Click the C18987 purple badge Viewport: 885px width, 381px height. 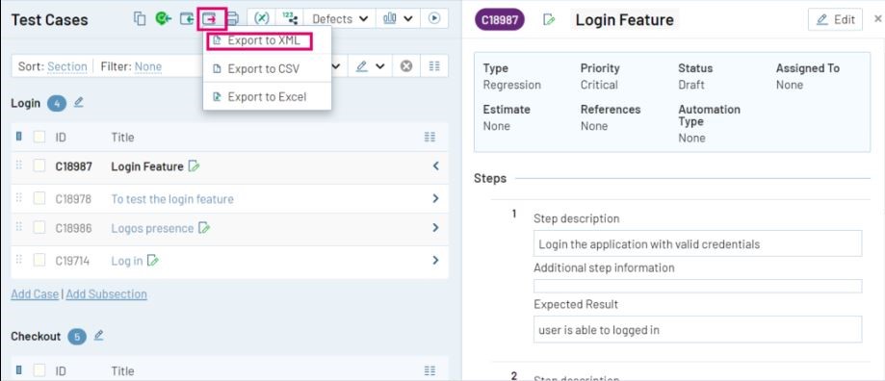(x=500, y=20)
